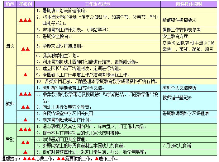Select the '后勤' role cell
The image size is (219, 162).
pos(10,139)
